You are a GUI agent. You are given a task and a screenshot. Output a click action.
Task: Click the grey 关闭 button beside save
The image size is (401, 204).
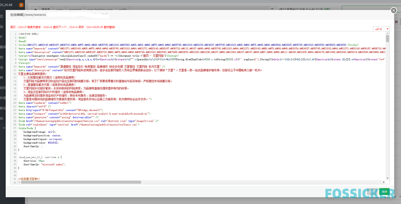tap(372, 191)
